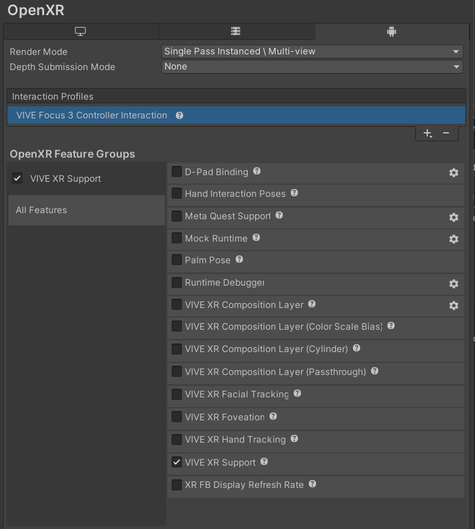Open settings gear for VIVE XR Composition Layer
Viewport: 475px width, 529px height.
(x=454, y=306)
